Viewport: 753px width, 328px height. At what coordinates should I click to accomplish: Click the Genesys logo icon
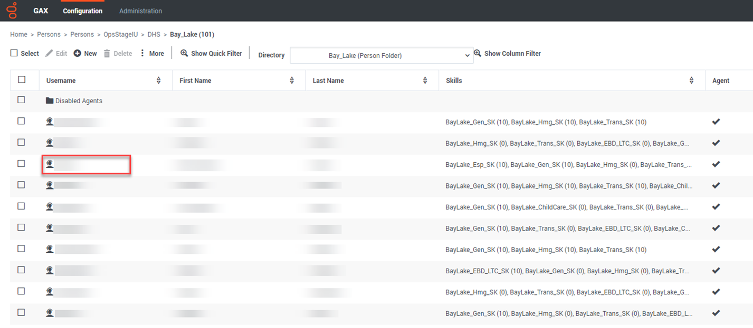(x=12, y=11)
